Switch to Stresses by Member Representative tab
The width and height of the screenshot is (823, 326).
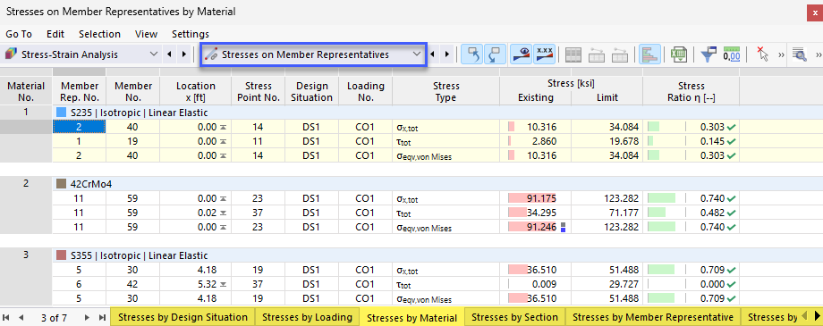coord(653,317)
